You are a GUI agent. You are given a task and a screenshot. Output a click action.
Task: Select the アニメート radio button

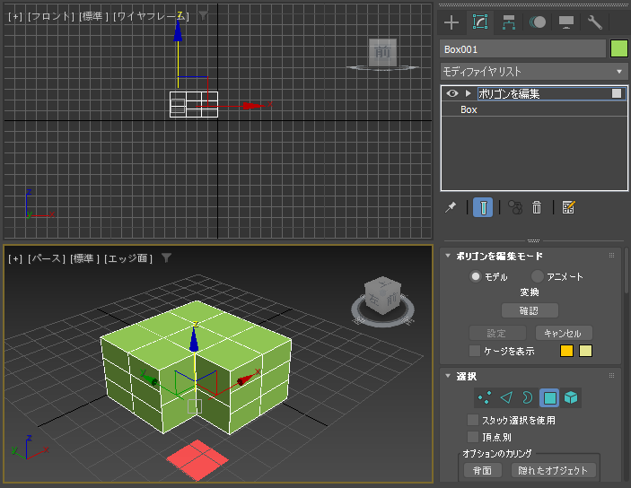click(x=538, y=277)
